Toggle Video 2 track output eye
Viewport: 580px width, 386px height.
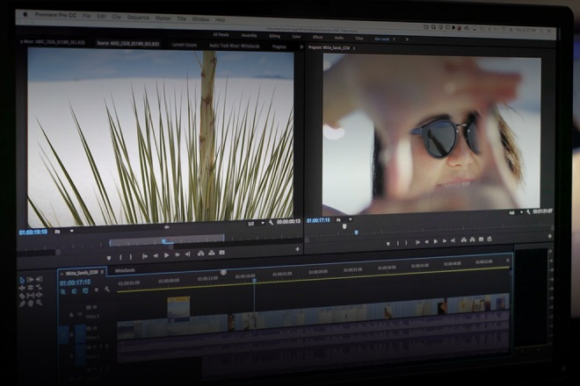pyautogui.click(x=95, y=307)
